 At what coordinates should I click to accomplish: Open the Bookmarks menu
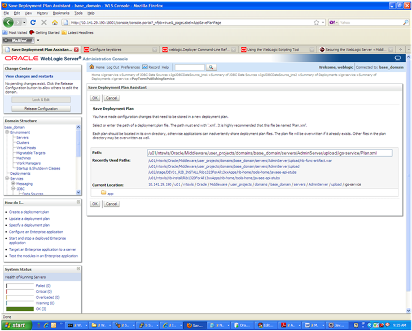coord(61,13)
